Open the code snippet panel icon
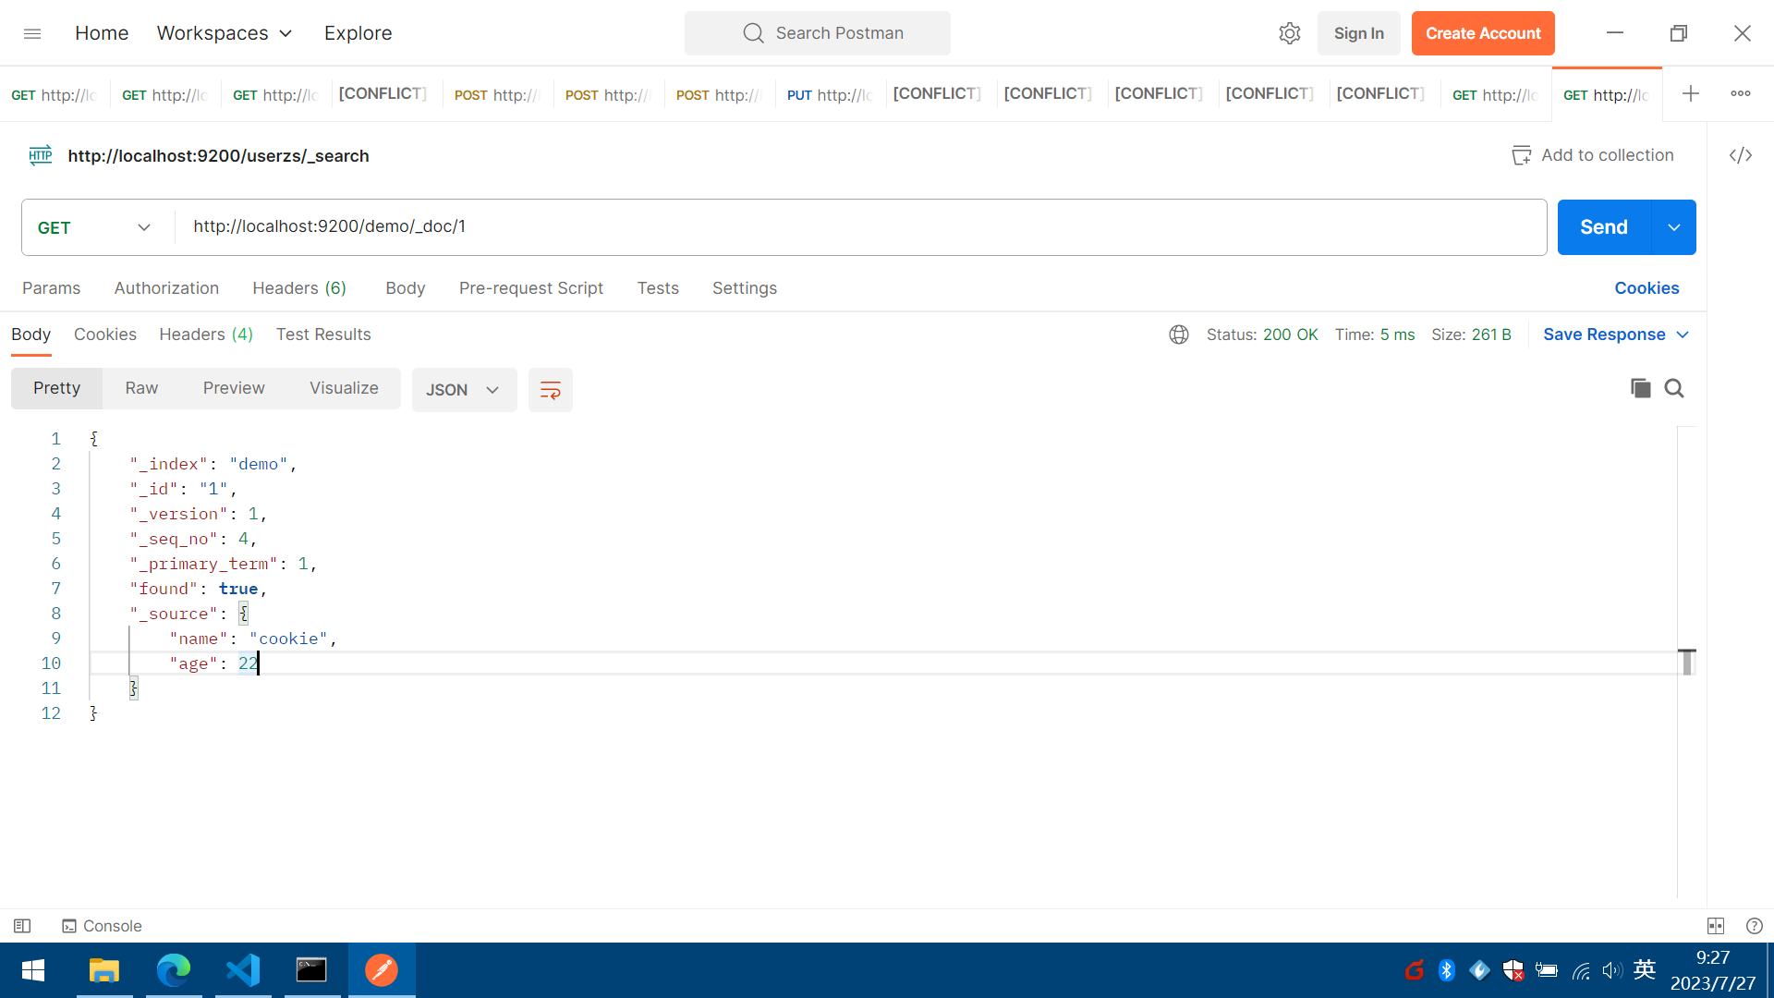 click(x=1741, y=155)
